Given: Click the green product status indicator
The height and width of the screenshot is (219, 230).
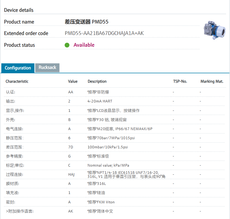Looking at the screenshot, I should [67, 45].
